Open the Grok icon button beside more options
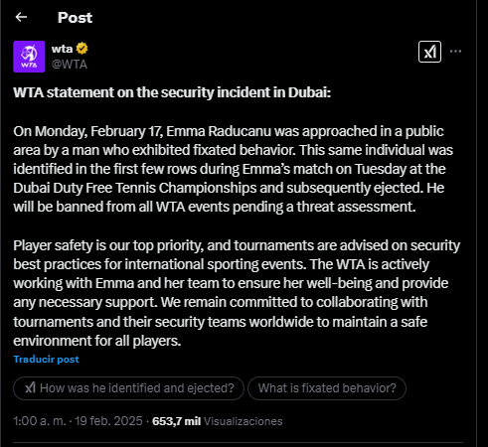This screenshot has width=488, height=447. click(429, 52)
